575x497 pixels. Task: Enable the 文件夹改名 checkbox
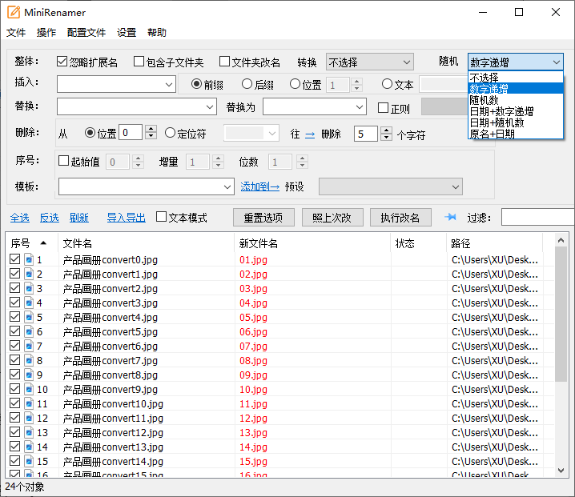pyautogui.click(x=224, y=61)
